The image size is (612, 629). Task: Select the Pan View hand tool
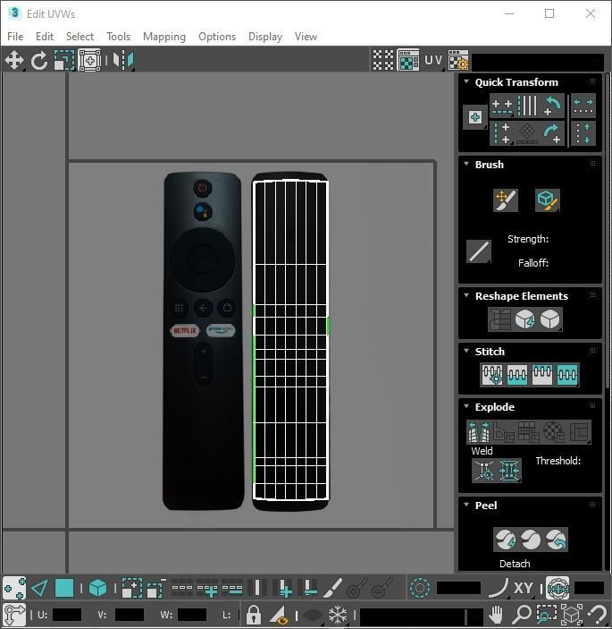(x=496, y=614)
